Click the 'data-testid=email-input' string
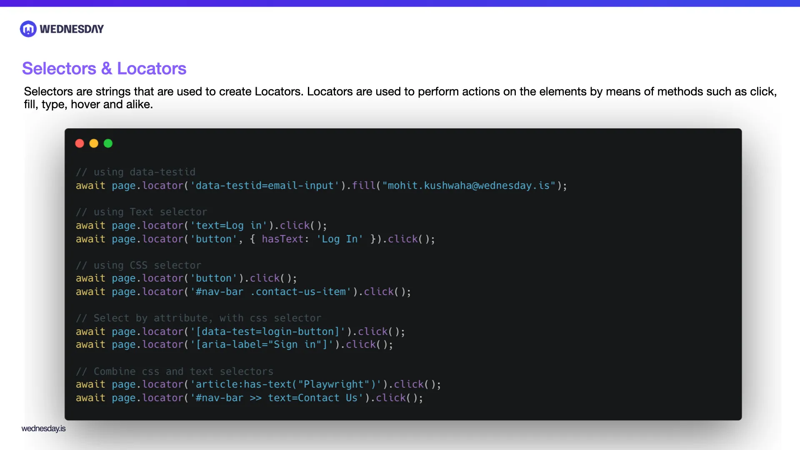Screen dimensions: 800x450 coord(265,185)
